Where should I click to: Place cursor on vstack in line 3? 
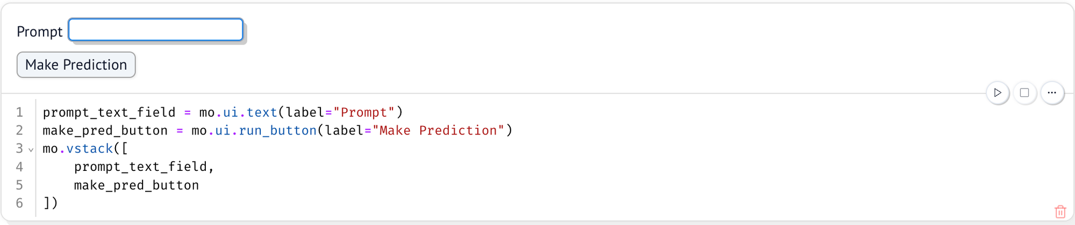pos(90,148)
